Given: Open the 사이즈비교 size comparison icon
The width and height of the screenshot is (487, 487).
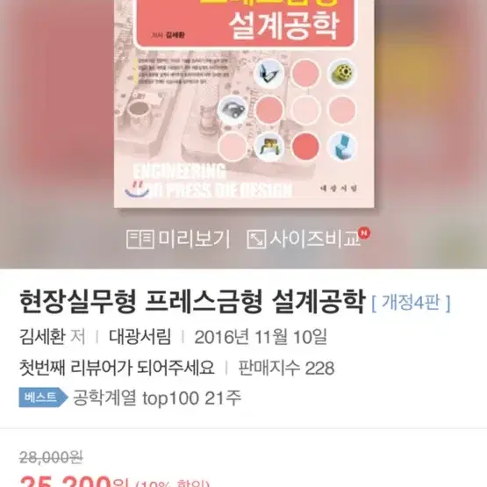Looking at the screenshot, I should (x=256, y=240).
